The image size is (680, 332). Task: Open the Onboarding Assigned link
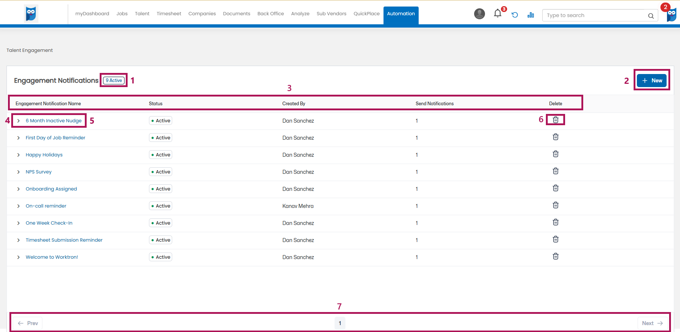(x=51, y=189)
